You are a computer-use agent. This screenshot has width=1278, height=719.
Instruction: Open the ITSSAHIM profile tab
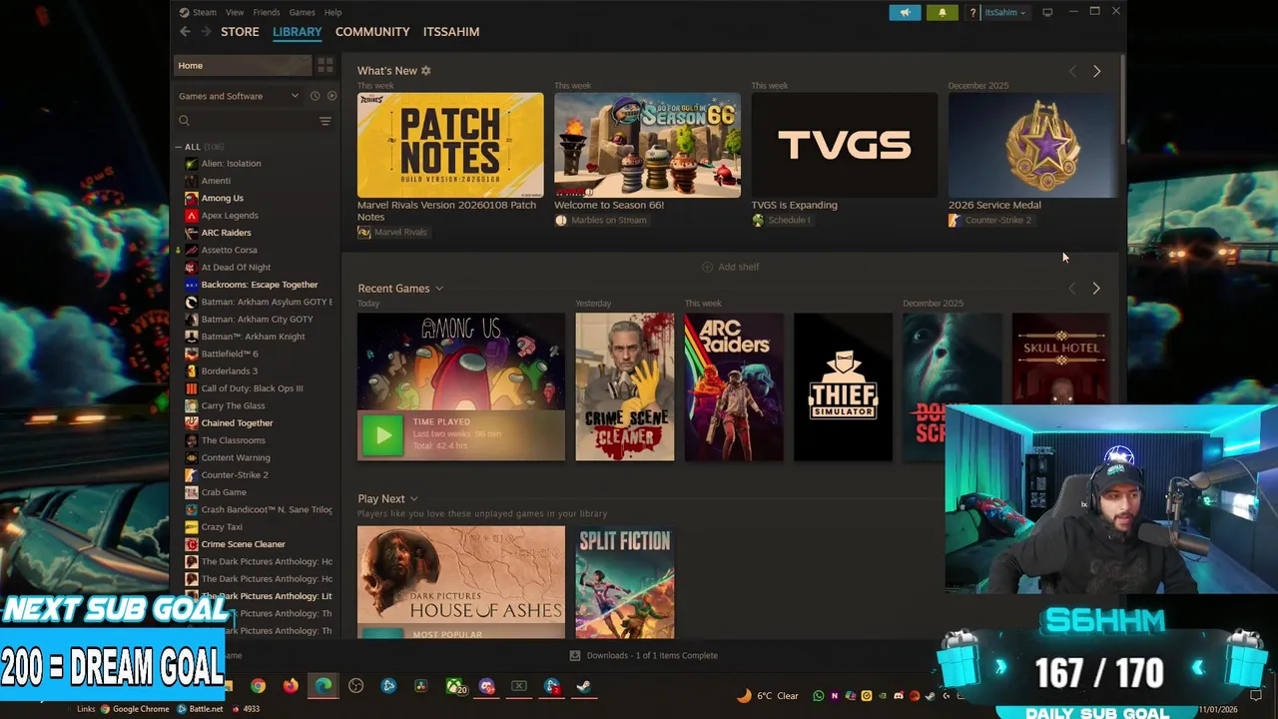451,32
